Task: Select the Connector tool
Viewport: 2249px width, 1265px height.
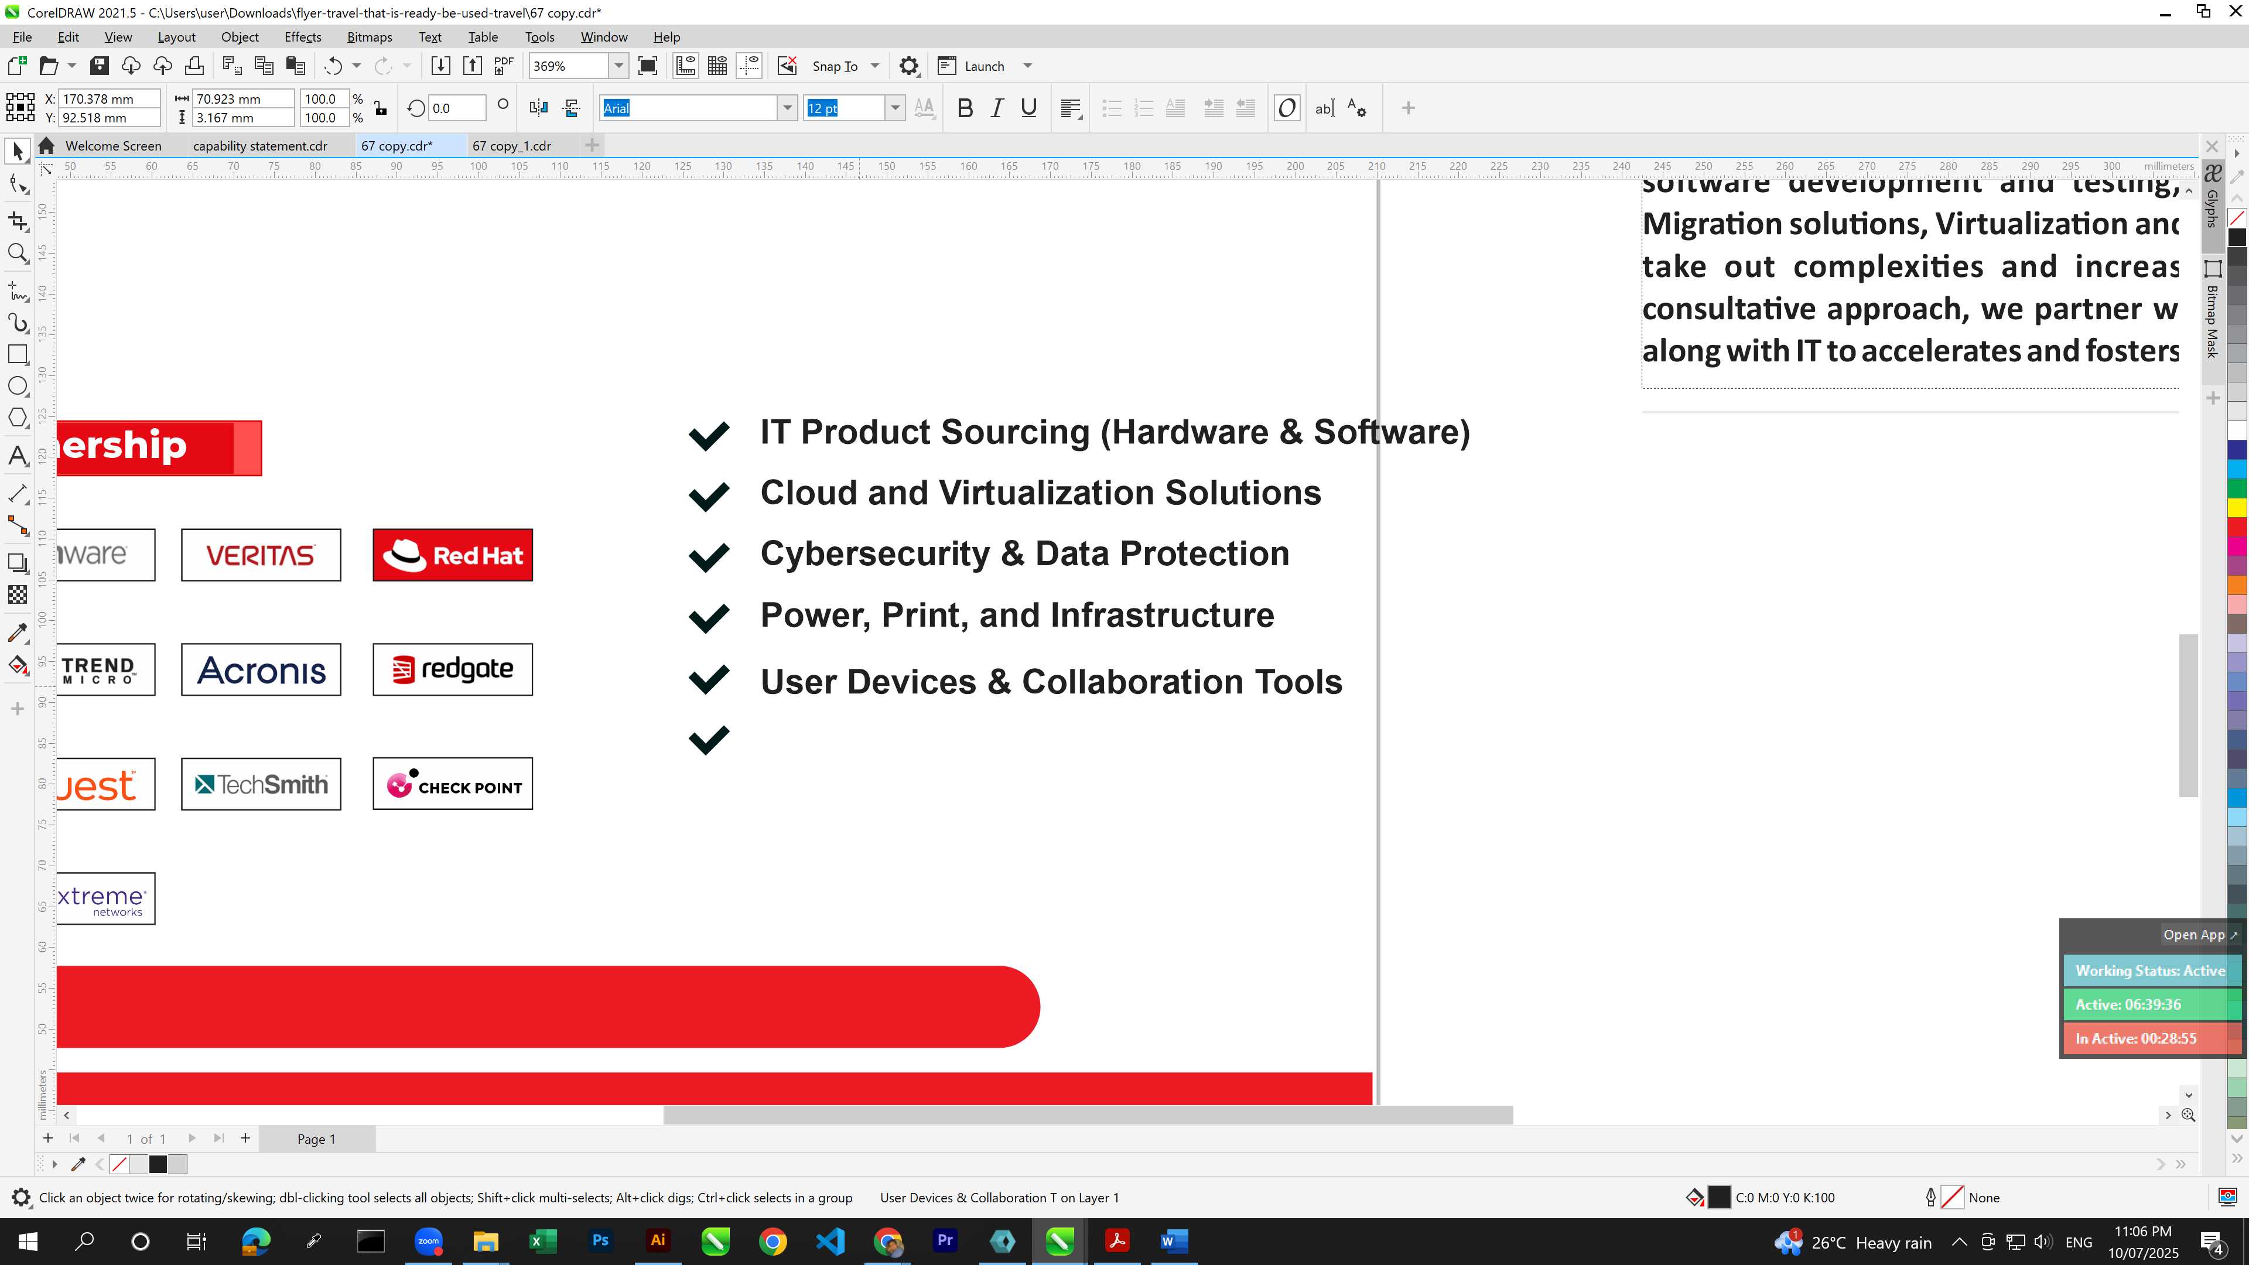Action: [x=18, y=525]
